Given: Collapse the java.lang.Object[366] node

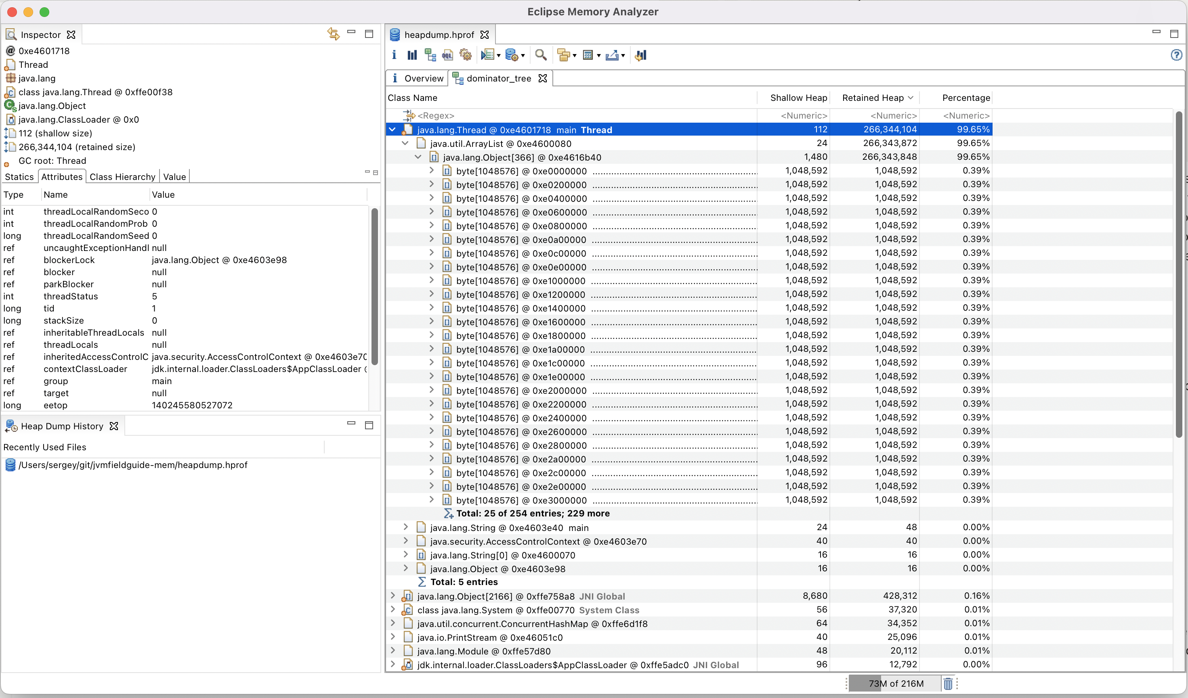Looking at the screenshot, I should click(418, 157).
